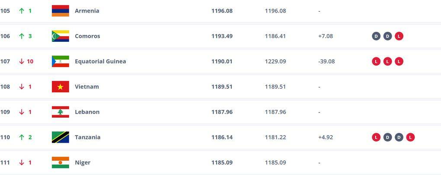This screenshot has height=175, width=441.
Task: Click the Lebanon flag icon
Action: coord(60,112)
